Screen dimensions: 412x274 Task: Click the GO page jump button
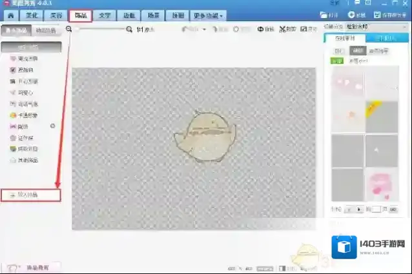click(x=393, y=210)
